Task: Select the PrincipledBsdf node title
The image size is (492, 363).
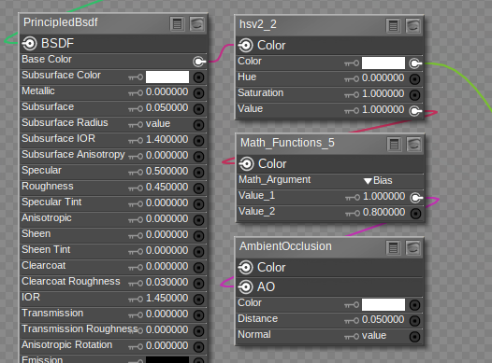Action: 61,22
